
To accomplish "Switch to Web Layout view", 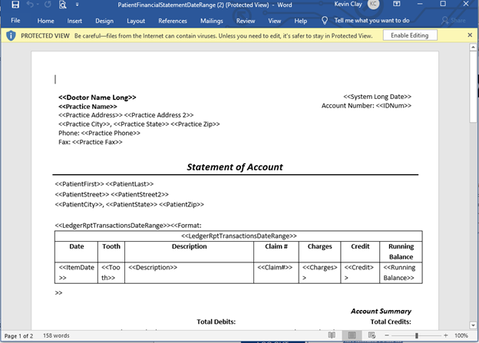I will [374, 335].
